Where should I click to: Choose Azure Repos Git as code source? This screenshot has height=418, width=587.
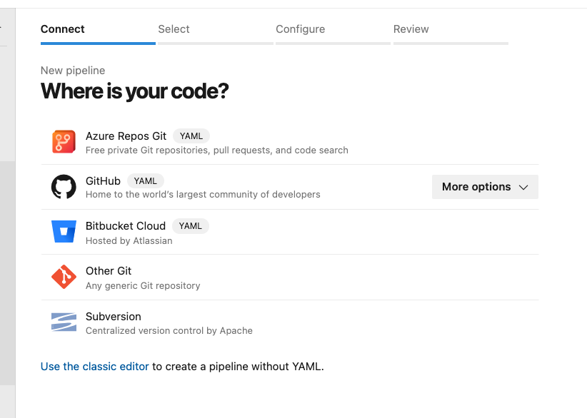pos(126,136)
